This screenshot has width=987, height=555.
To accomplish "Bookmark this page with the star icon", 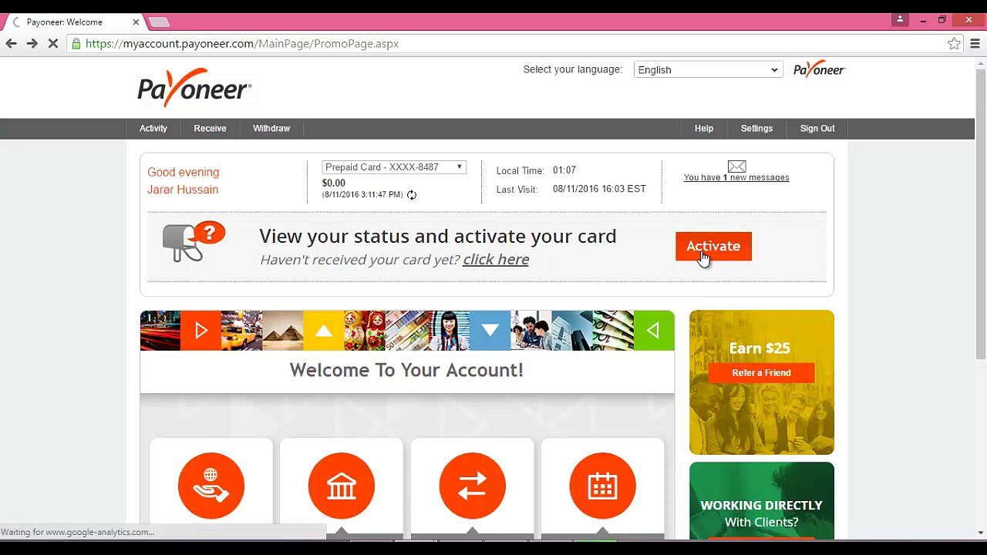I will click(x=954, y=44).
